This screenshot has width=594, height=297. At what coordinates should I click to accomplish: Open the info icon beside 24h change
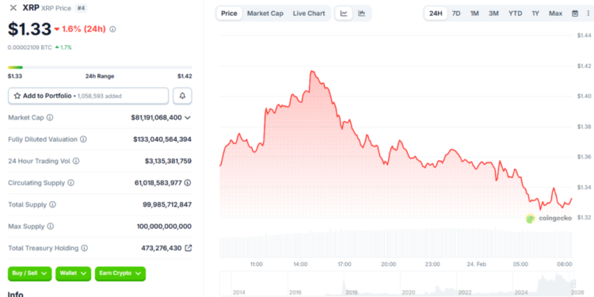tap(112, 29)
